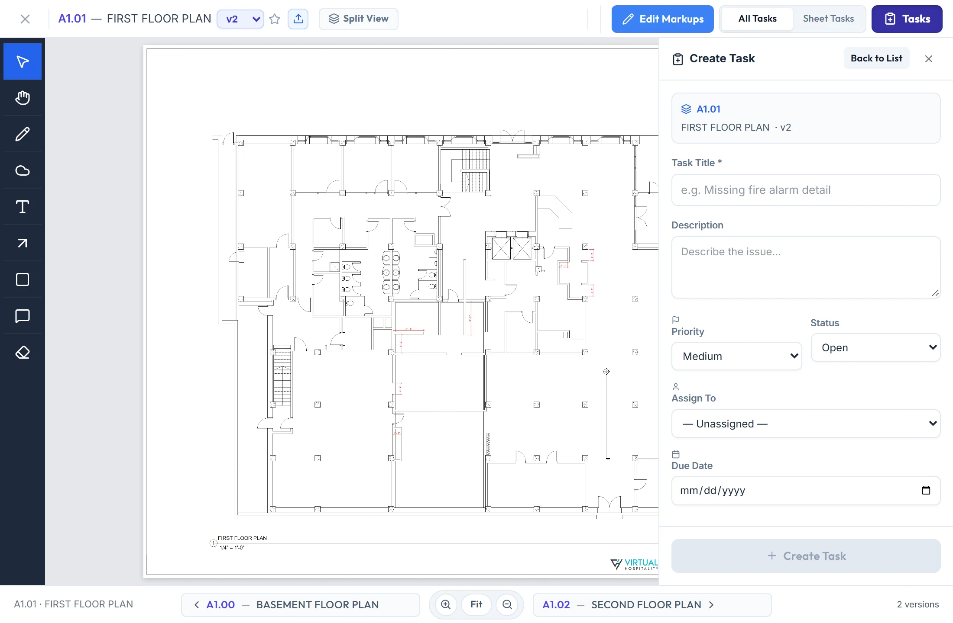Focus the Task Title input field
953x623 pixels.
click(x=806, y=190)
